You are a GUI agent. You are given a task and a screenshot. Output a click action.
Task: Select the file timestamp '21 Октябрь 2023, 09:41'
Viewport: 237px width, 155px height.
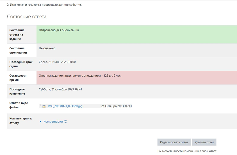(117, 106)
